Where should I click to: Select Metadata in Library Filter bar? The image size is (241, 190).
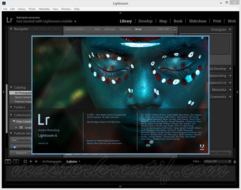click(x=125, y=29)
